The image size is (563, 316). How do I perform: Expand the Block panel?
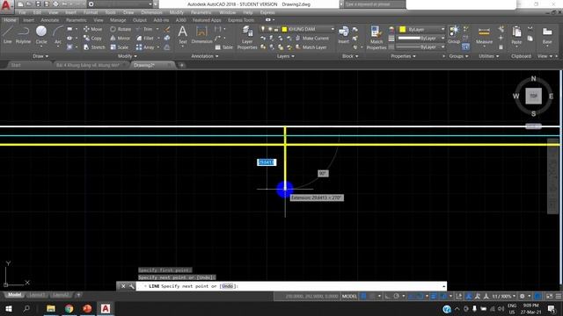click(x=350, y=56)
